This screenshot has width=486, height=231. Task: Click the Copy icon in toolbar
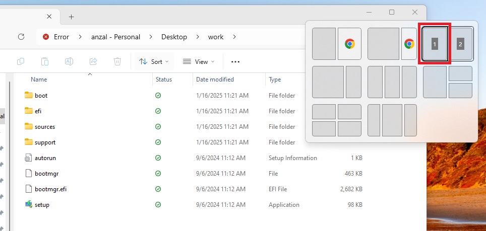tap(21, 61)
